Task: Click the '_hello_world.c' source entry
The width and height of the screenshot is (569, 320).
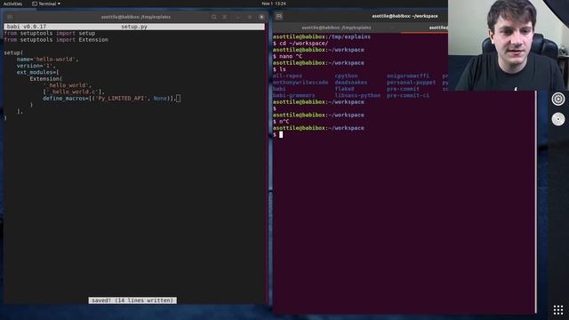Action: [74, 92]
